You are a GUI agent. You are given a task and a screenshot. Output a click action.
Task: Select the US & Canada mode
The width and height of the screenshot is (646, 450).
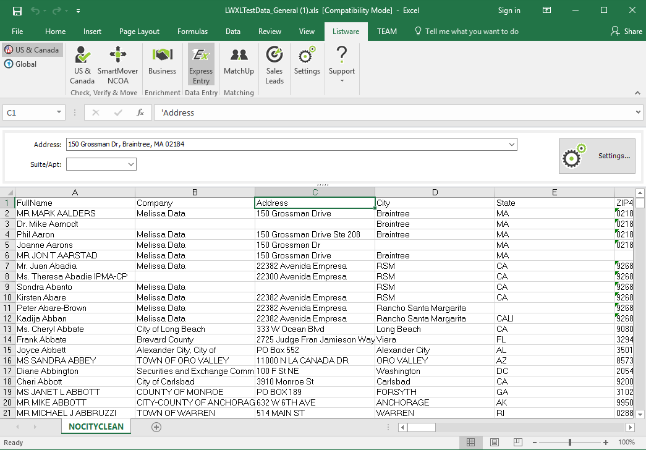coord(32,50)
